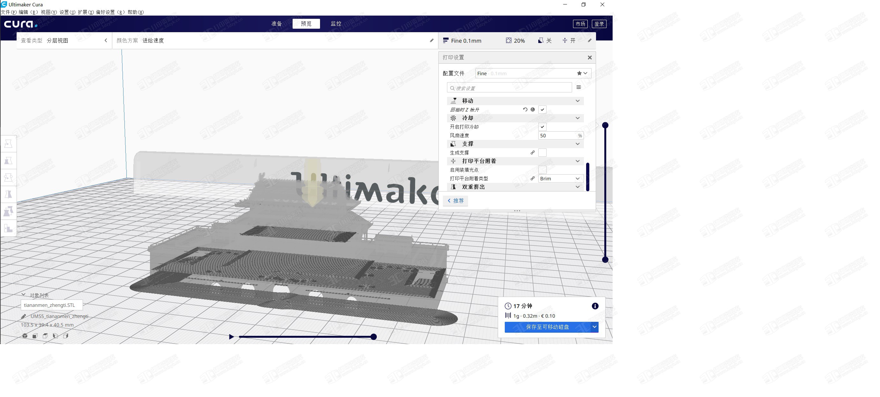Screen dimensions: 880x397
Task: Switch to left side view cube icon
Action: [55, 336]
